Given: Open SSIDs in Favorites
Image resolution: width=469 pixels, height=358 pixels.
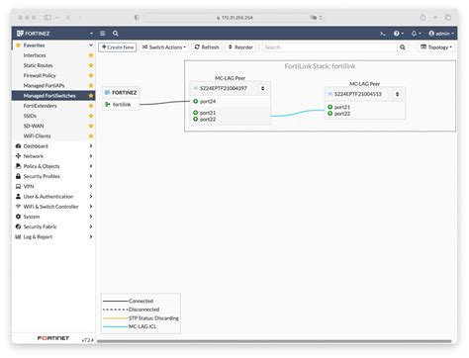Looking at the screenshot, I should [x=30, y=116].
